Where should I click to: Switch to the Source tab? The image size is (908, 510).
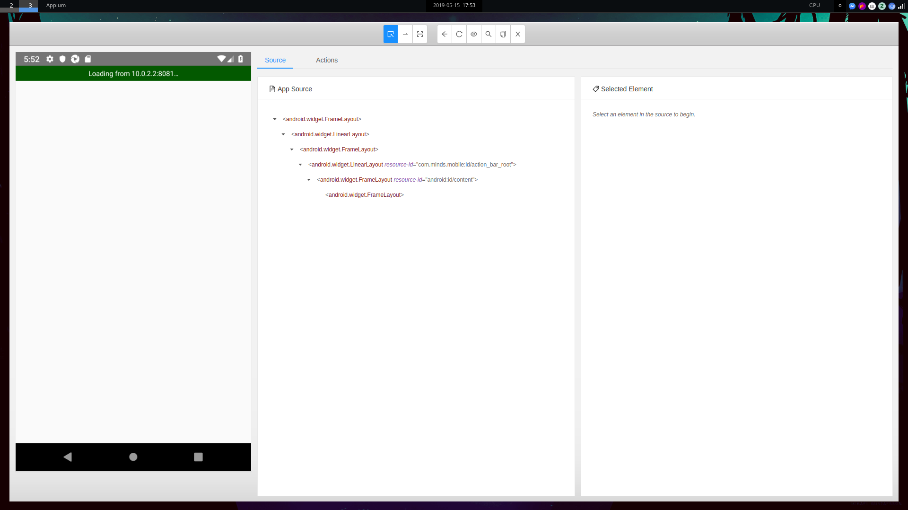[x=275, y=60]
